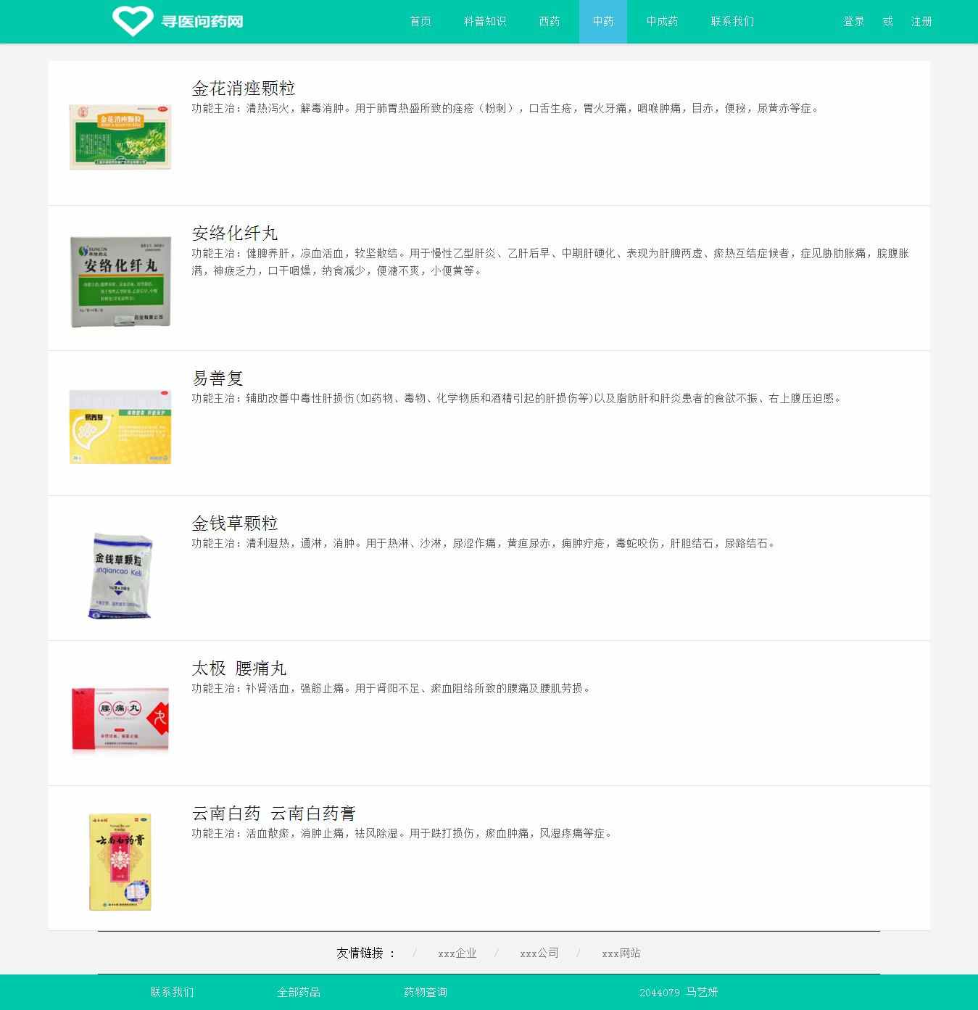Click the footer text 2044079 马艺妍
This screenshot has width=978, height=1010.
tap(679, 993)
